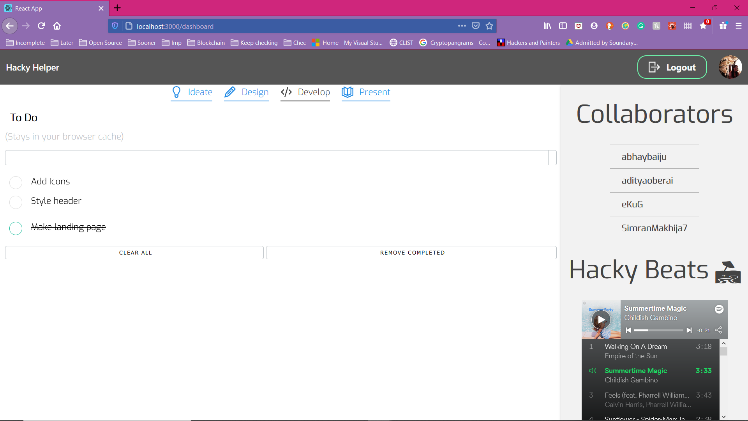The width and height of the screenshot is (748, 421).
Task: Click the Spotify logo in player
Action: tap(719, 309)
